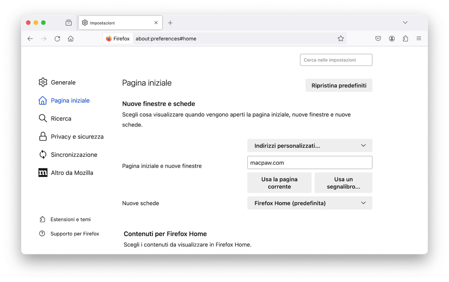Open the hamburger application menu
449x282 pixels.
pyautogui.click(x=419, y=38)
